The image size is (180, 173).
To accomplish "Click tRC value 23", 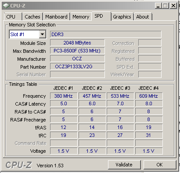I will click(92, 135).
